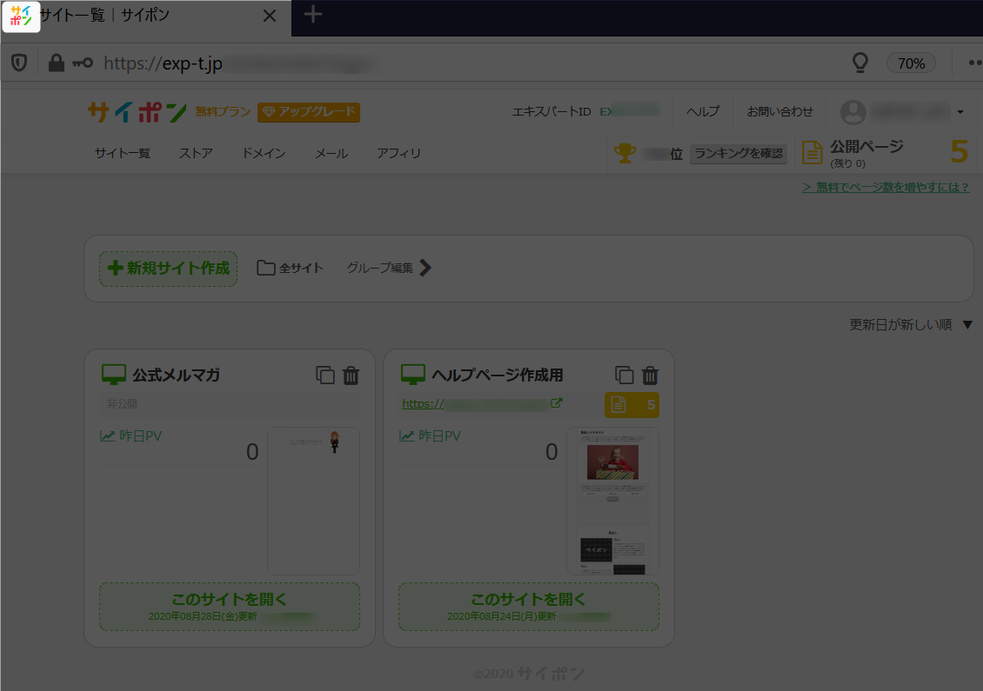Click the key permissions icon in the address bar
This screenshot has height=691, width=983.
pyautogui.click(x=82, y=63)
